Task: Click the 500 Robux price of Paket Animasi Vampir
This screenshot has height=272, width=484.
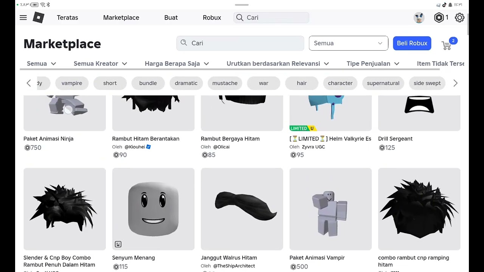Action: 299,267
